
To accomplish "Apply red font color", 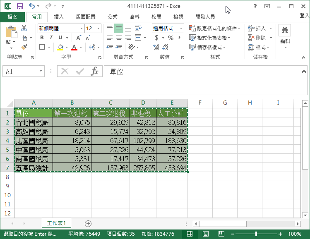I will [x=74, y=47].
